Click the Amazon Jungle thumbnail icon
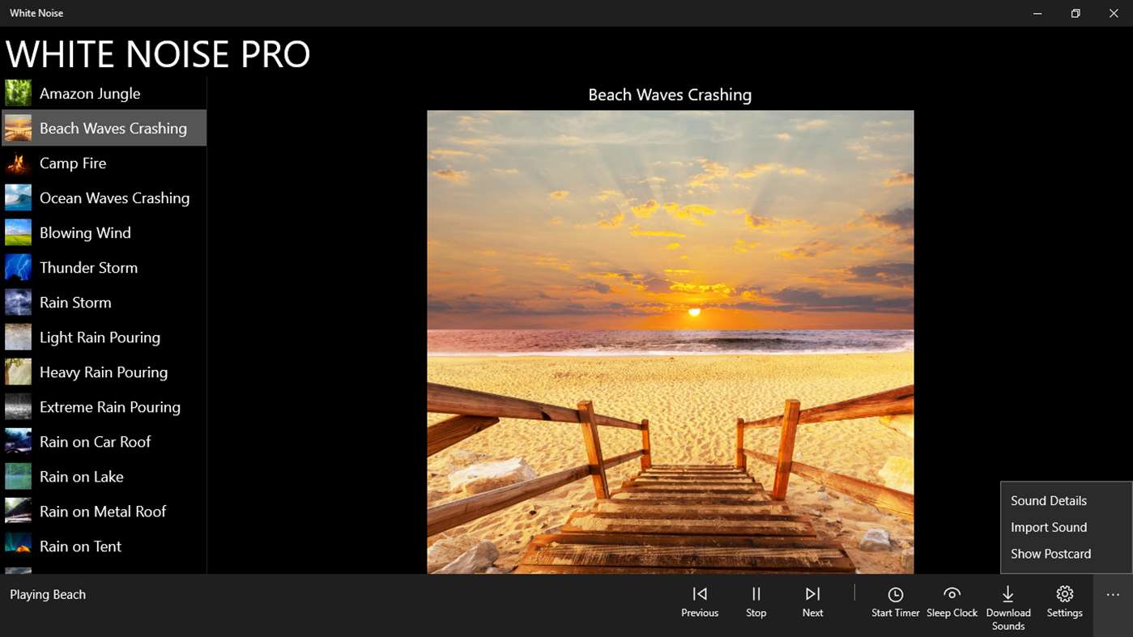Image resolution: width=1133 pixels, height=637 pixels. (18, 93)
